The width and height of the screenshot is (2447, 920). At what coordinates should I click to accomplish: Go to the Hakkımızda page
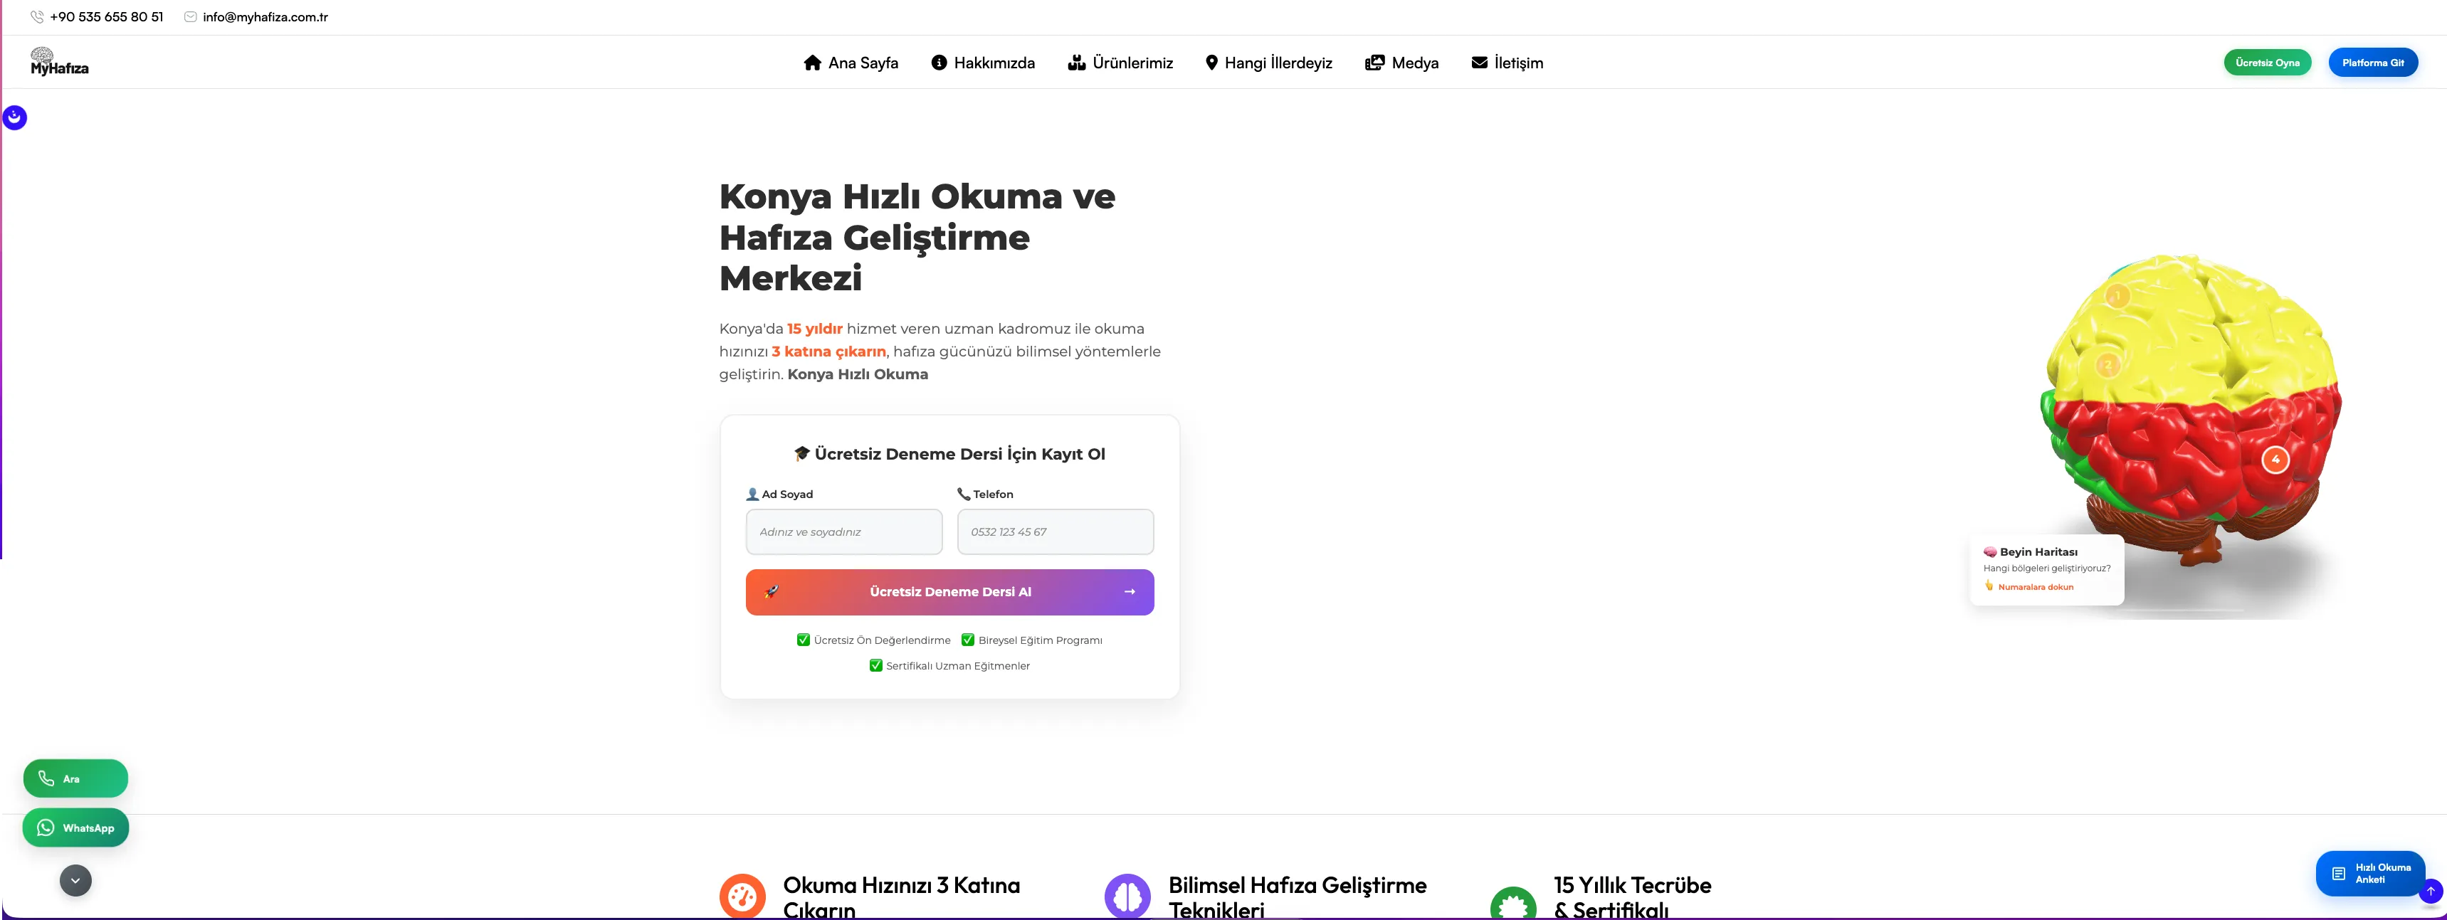982,63
